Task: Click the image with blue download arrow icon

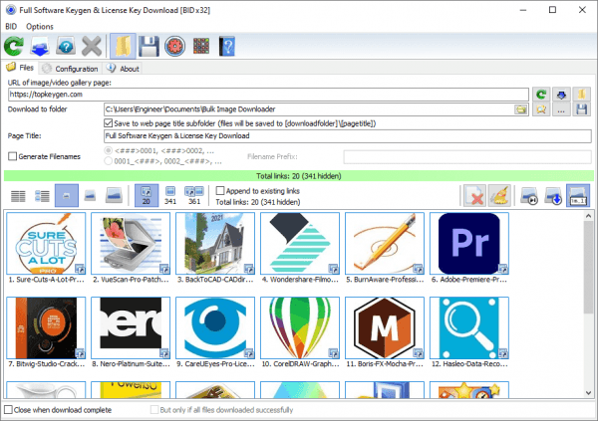Action: click(553, 196)
